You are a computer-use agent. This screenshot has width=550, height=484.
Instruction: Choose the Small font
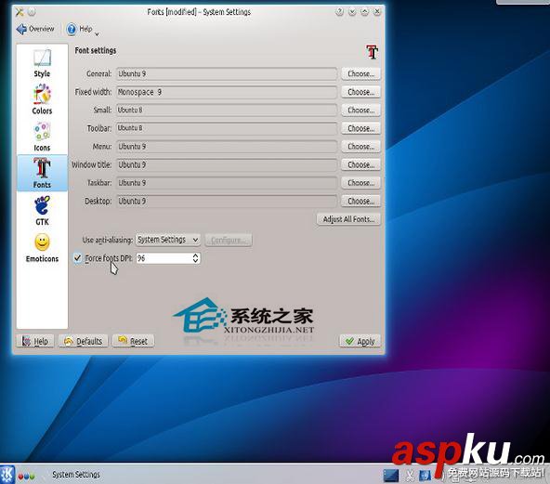[x=360, y=111]
